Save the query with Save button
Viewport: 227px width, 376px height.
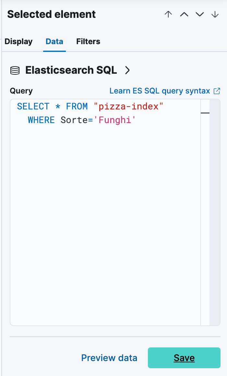pos(184,358)
